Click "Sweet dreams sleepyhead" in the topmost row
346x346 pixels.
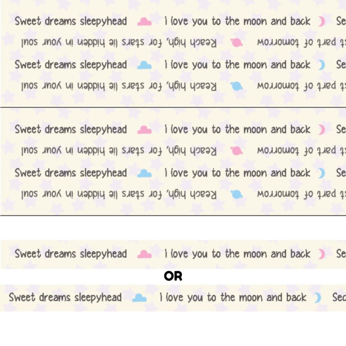tap(71, 22)
